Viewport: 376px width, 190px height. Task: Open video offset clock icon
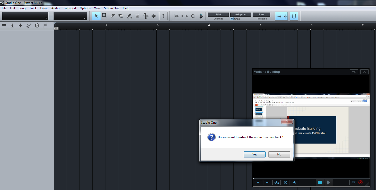(285, 183)
